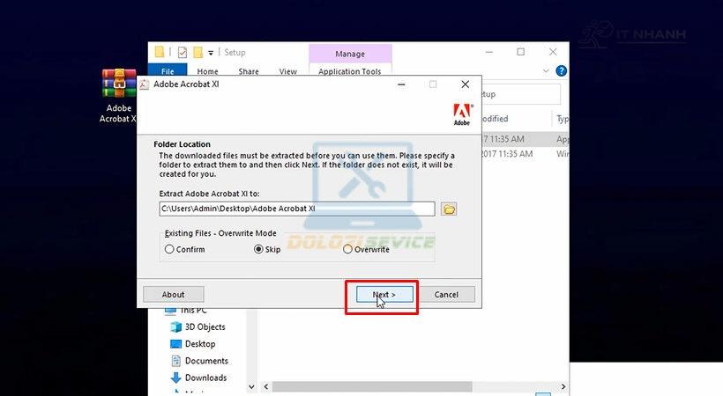Open the quick access toolbar customize dropdown arrow
The width and height of the screenshot is (723, 396).
[x=211, y=53]
